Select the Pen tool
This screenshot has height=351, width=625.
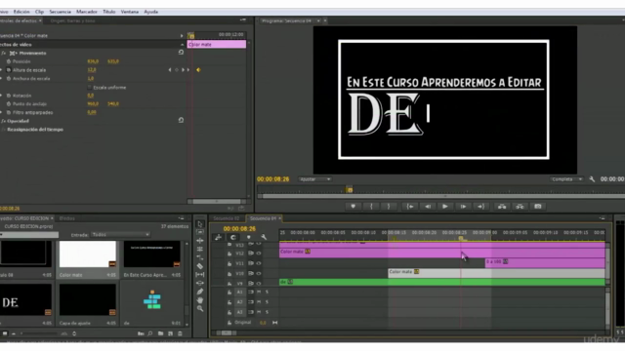coord(200,292)
